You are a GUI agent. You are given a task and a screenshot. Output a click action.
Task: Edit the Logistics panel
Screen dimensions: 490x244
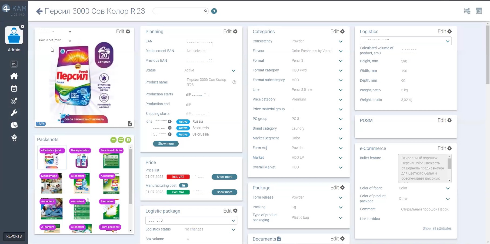pyautogui.click(x=445, y=31)
